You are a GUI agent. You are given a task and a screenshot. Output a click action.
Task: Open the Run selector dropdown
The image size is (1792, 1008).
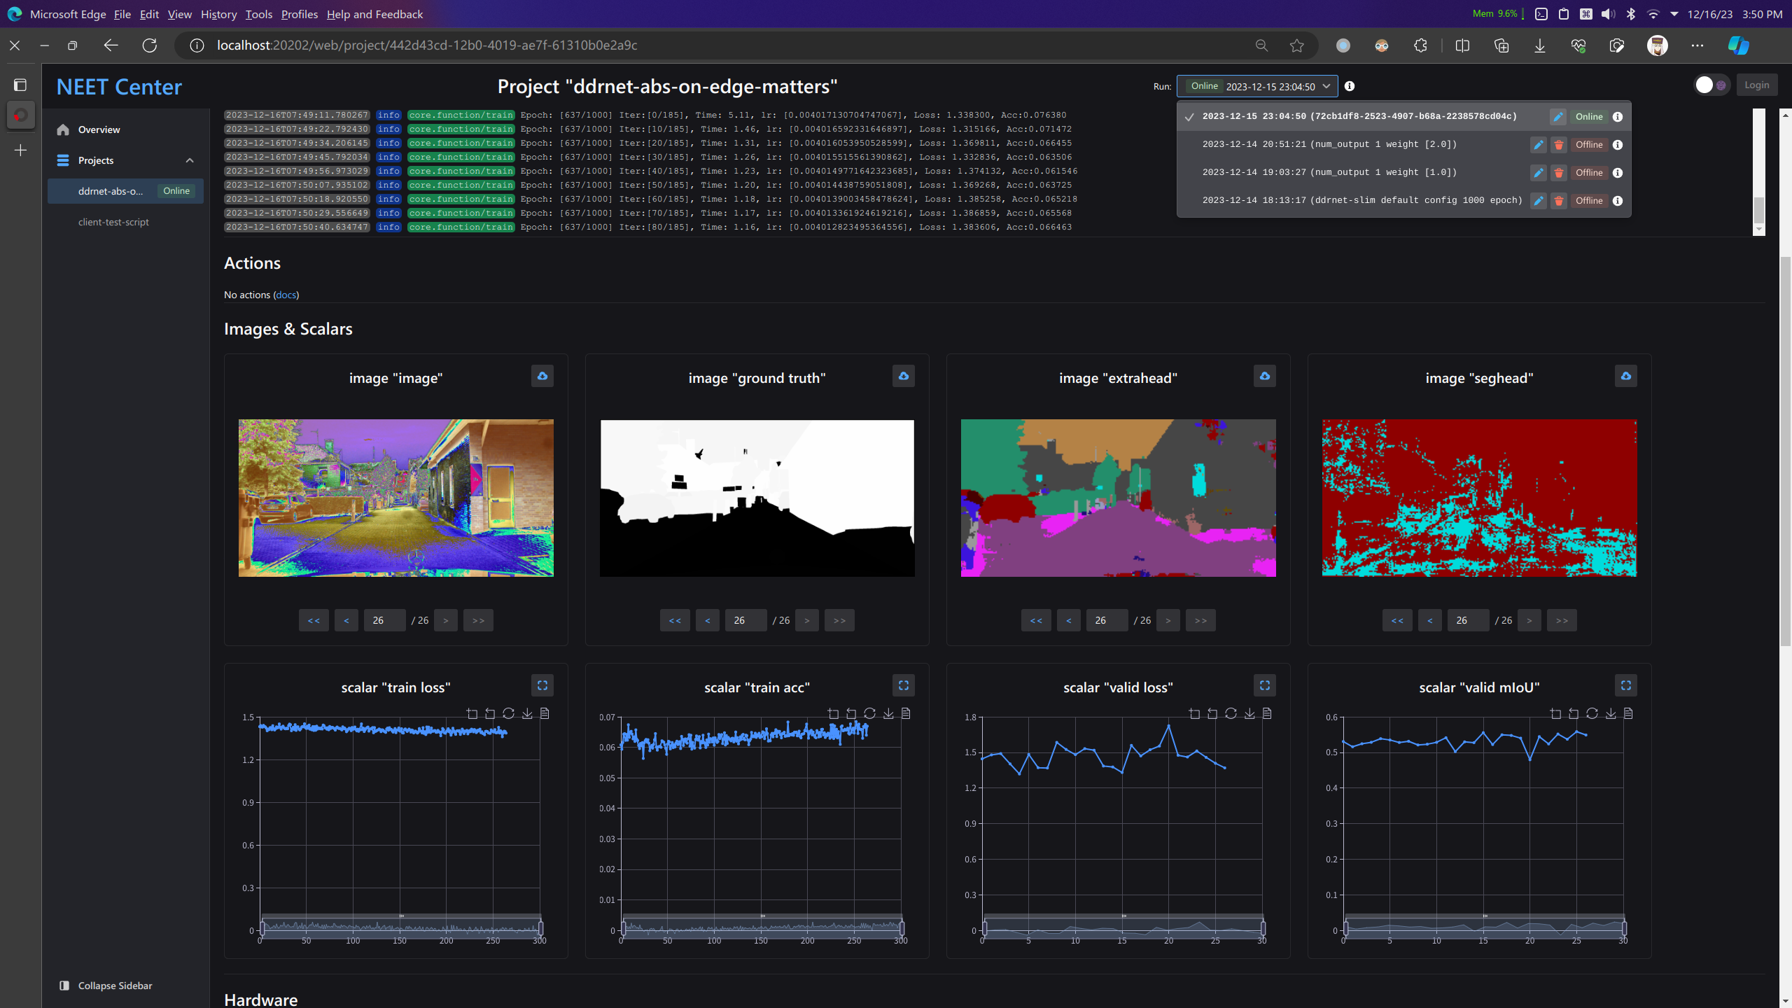pyautogui.click(x=1257, y=86)
